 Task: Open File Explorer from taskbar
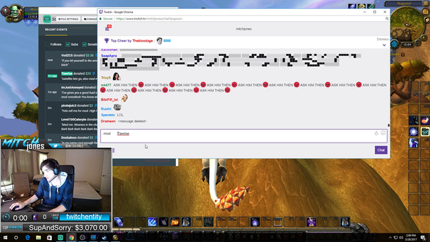pyautogui.click(x=38, y=237)
